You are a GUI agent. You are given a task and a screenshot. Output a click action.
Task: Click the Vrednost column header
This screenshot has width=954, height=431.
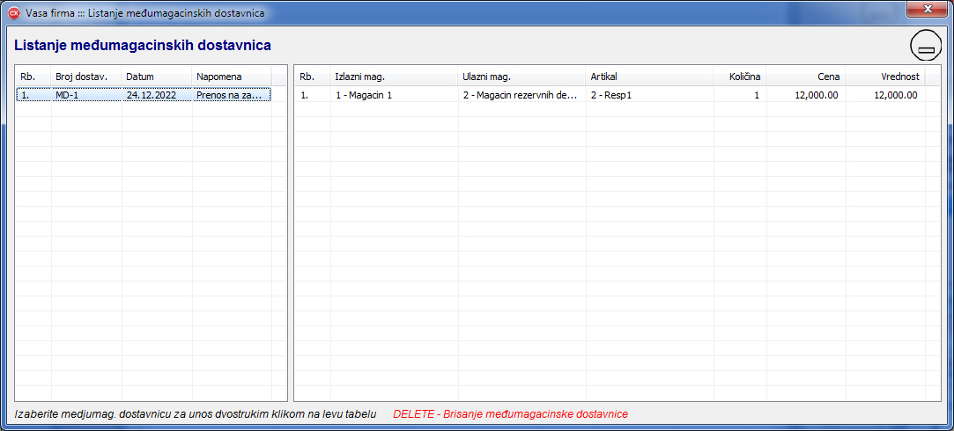click(885, 77)
